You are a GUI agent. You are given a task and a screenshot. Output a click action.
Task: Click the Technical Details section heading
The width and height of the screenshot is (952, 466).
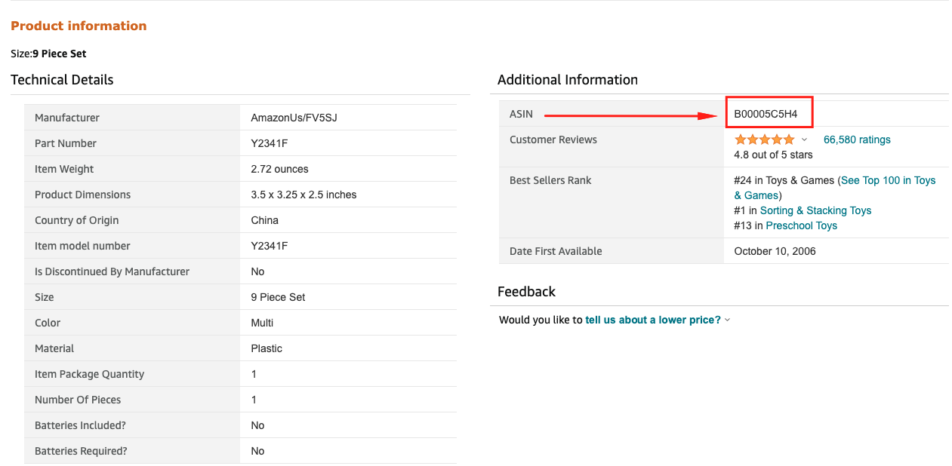click(62, 80)
